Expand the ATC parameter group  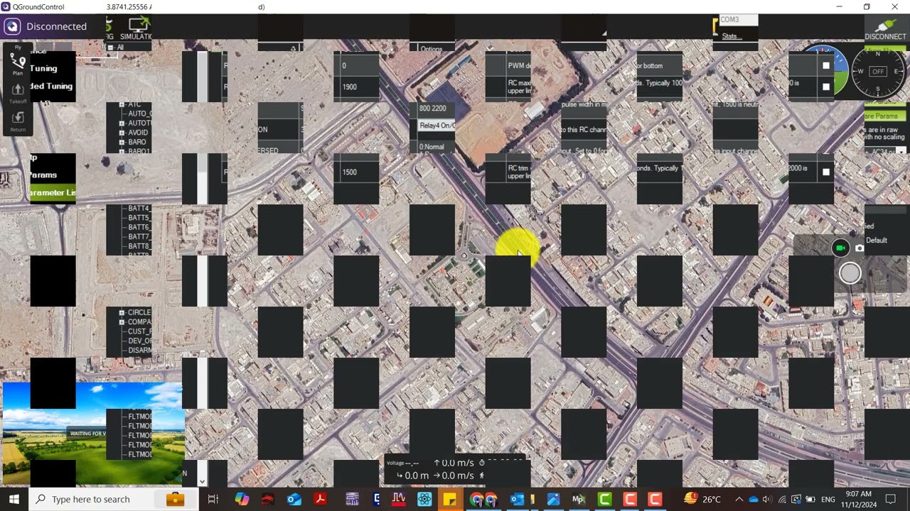[122, 104]
